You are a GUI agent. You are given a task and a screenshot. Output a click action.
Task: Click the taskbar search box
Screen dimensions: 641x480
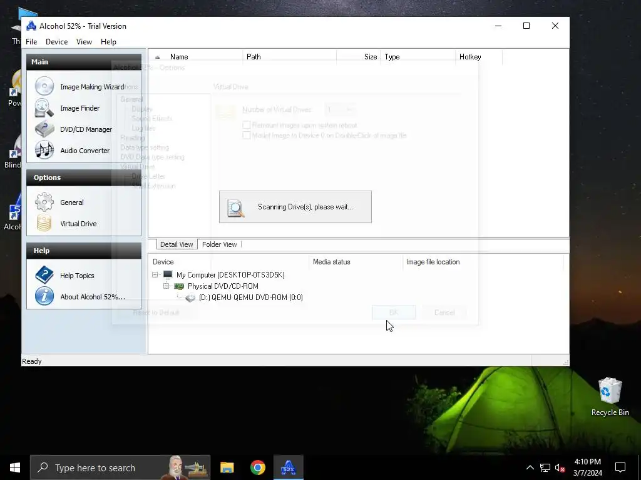point(120,467)
